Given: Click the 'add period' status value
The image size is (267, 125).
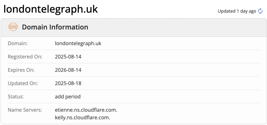Looking at the screenshot, I should click(68, 97).
